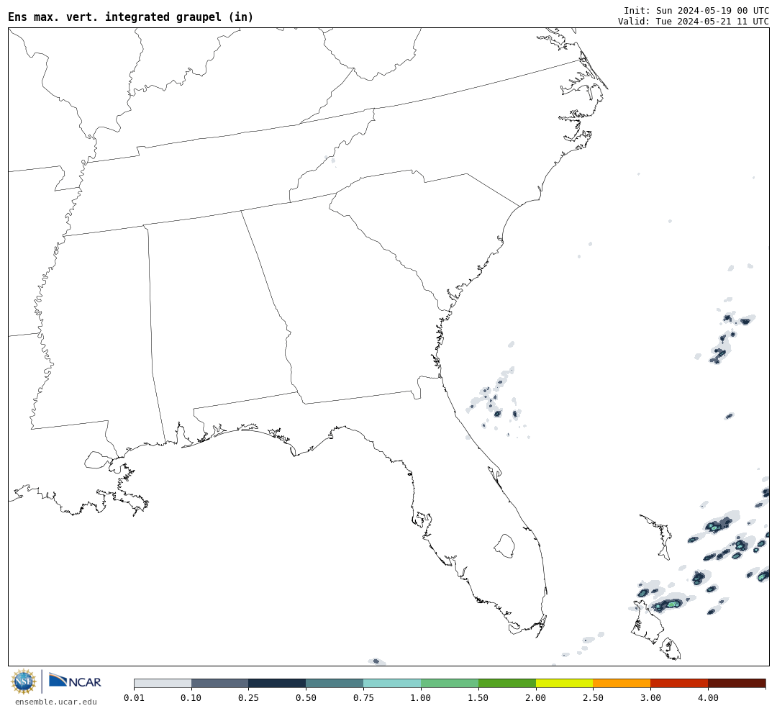Click the 0.01–0.10 light gray swatch

point(163,683)
